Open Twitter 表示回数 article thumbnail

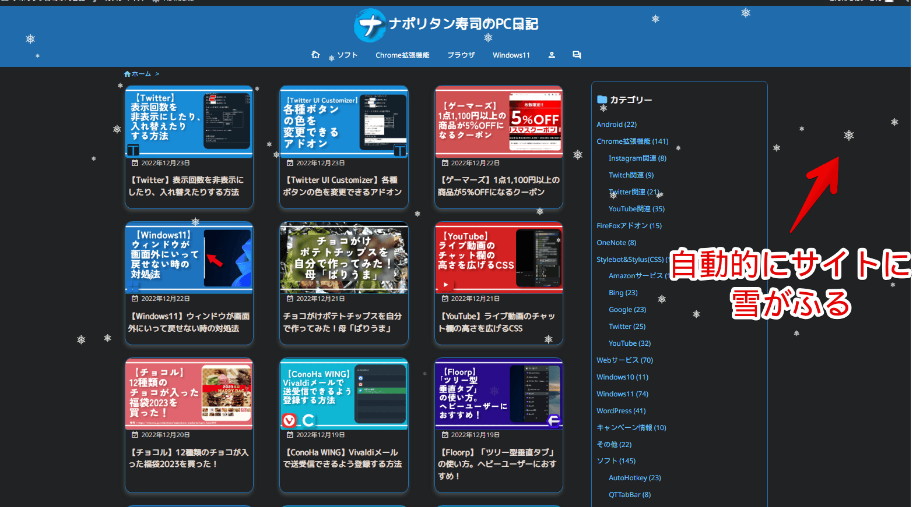[x=189, y=122]
